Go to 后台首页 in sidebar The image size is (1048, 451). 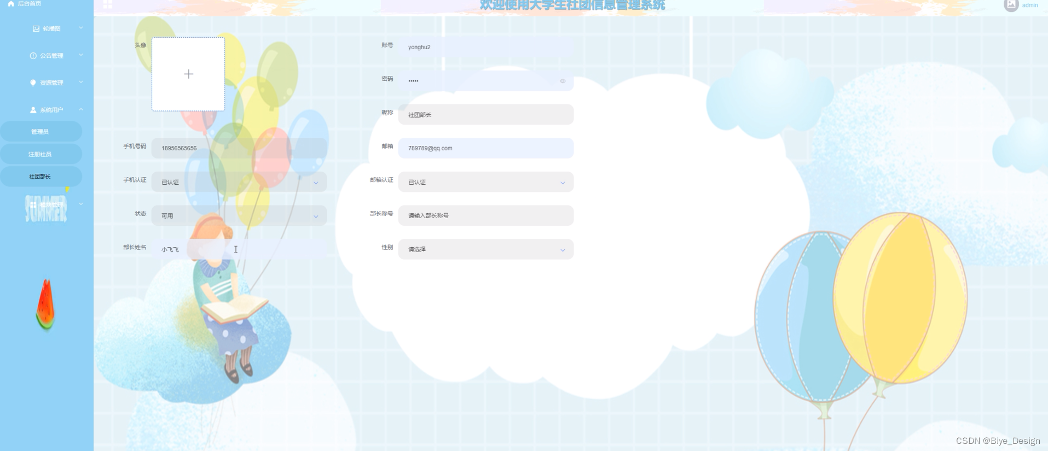coord(30,3)
